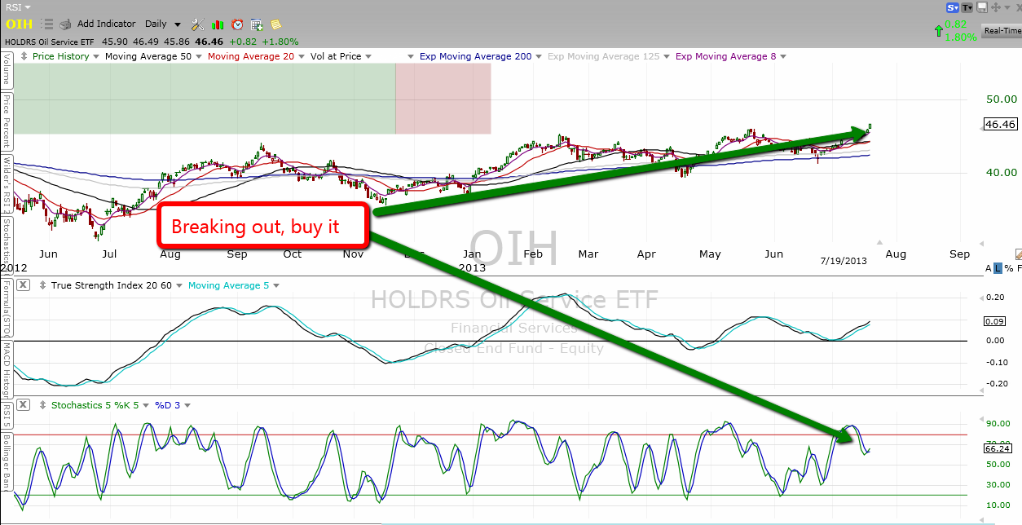Click the % percent scale button
The width and height of the screenshot is (1022, 525).
tap(1008, 268)
